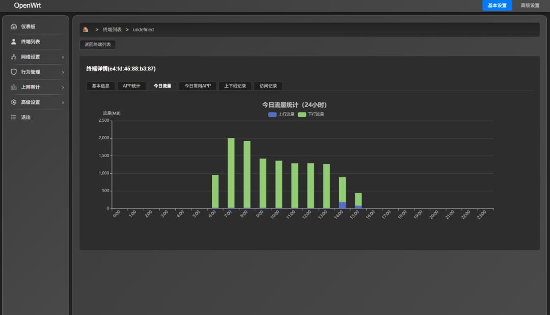This screenshot has height=315, width=550.
Task: Switch to the APP统计 tab
Action: 132,86
